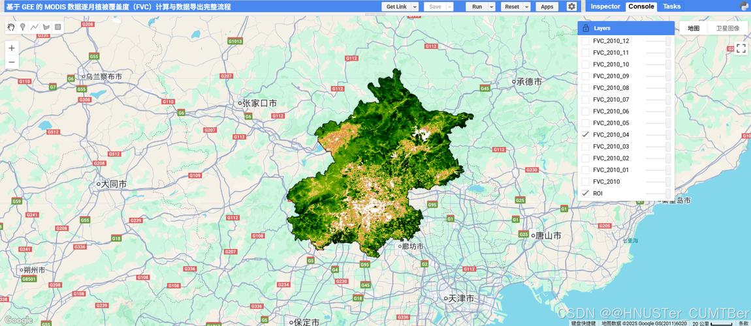Click 乌兰察布市 city label on map
Screen dimensions: 751x326
click(104, 76)
